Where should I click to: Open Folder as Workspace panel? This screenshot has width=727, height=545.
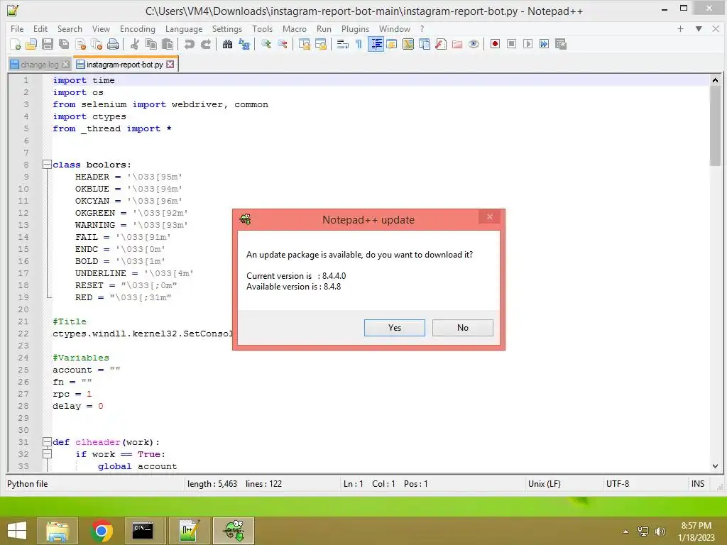457,44
